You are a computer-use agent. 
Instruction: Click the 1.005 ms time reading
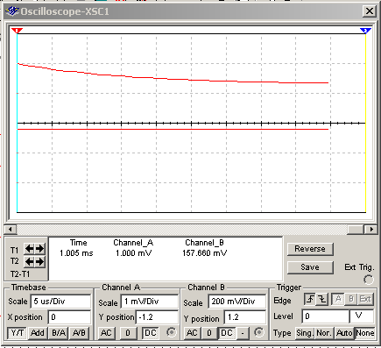point(76,253)
